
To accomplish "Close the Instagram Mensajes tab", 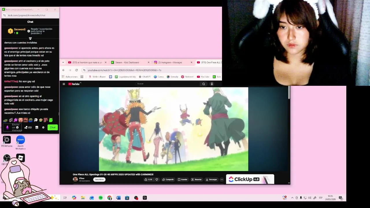I will tap(191, 62).
